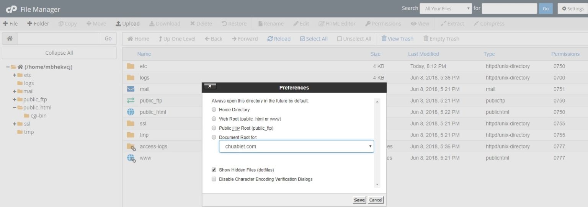The image size is (588, 207).
Task: Select the Home Directory radio button
Action: pyautogui.click(x=214, y=109)
